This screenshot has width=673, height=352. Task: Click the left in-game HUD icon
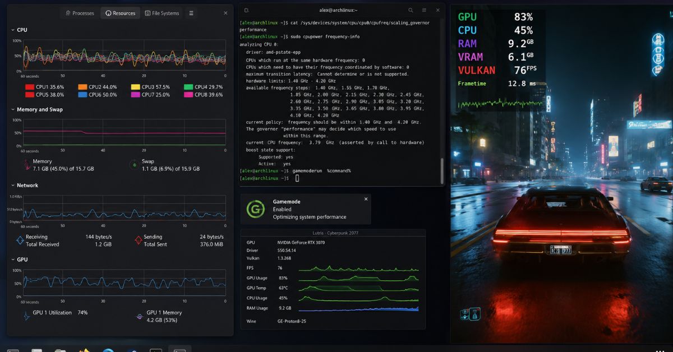pos(465,314)
